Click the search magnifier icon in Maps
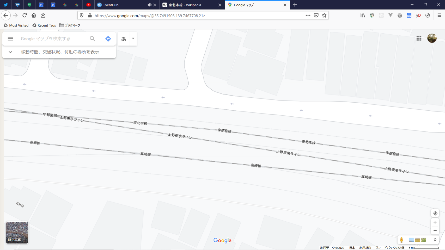The image size is (445, 250). (x=92, y=39)
